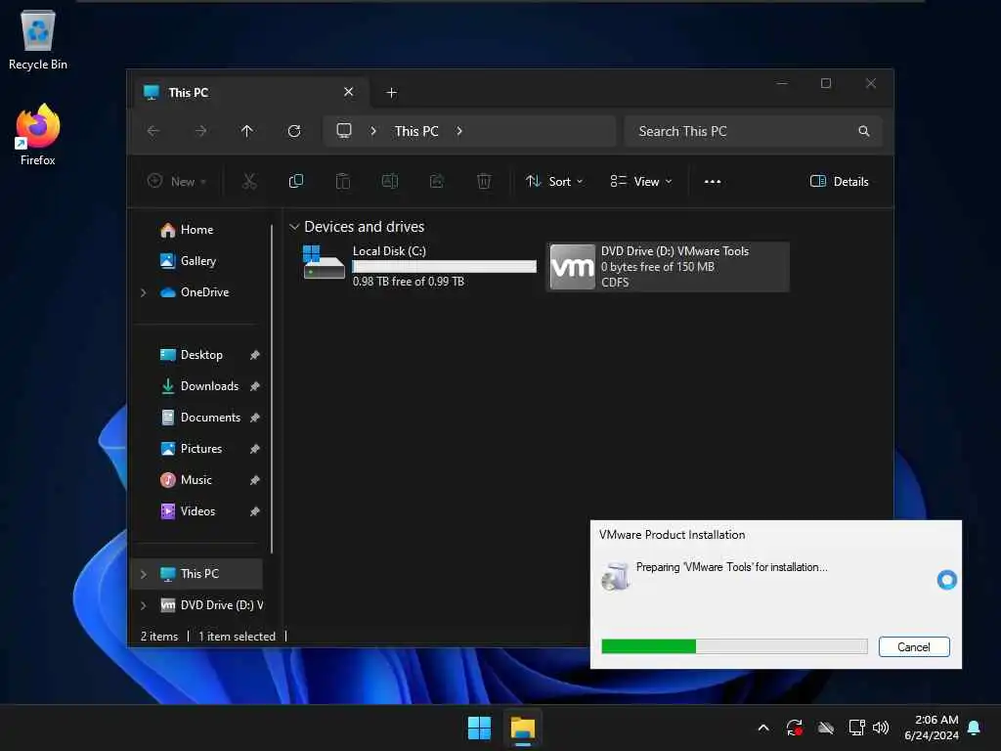Image resolution: width=1001 pixels, height=751 pixels.
Task: Expand DVD Drive (D:) tree node
Action: 144,605
